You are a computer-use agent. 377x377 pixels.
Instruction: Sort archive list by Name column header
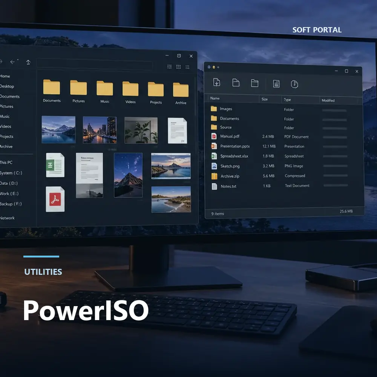pyautogui.click(x=215, y=98)
